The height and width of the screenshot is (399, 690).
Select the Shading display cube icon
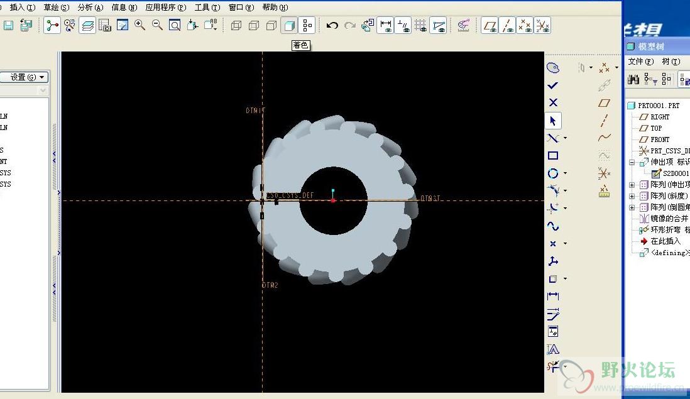pos(289,26)
